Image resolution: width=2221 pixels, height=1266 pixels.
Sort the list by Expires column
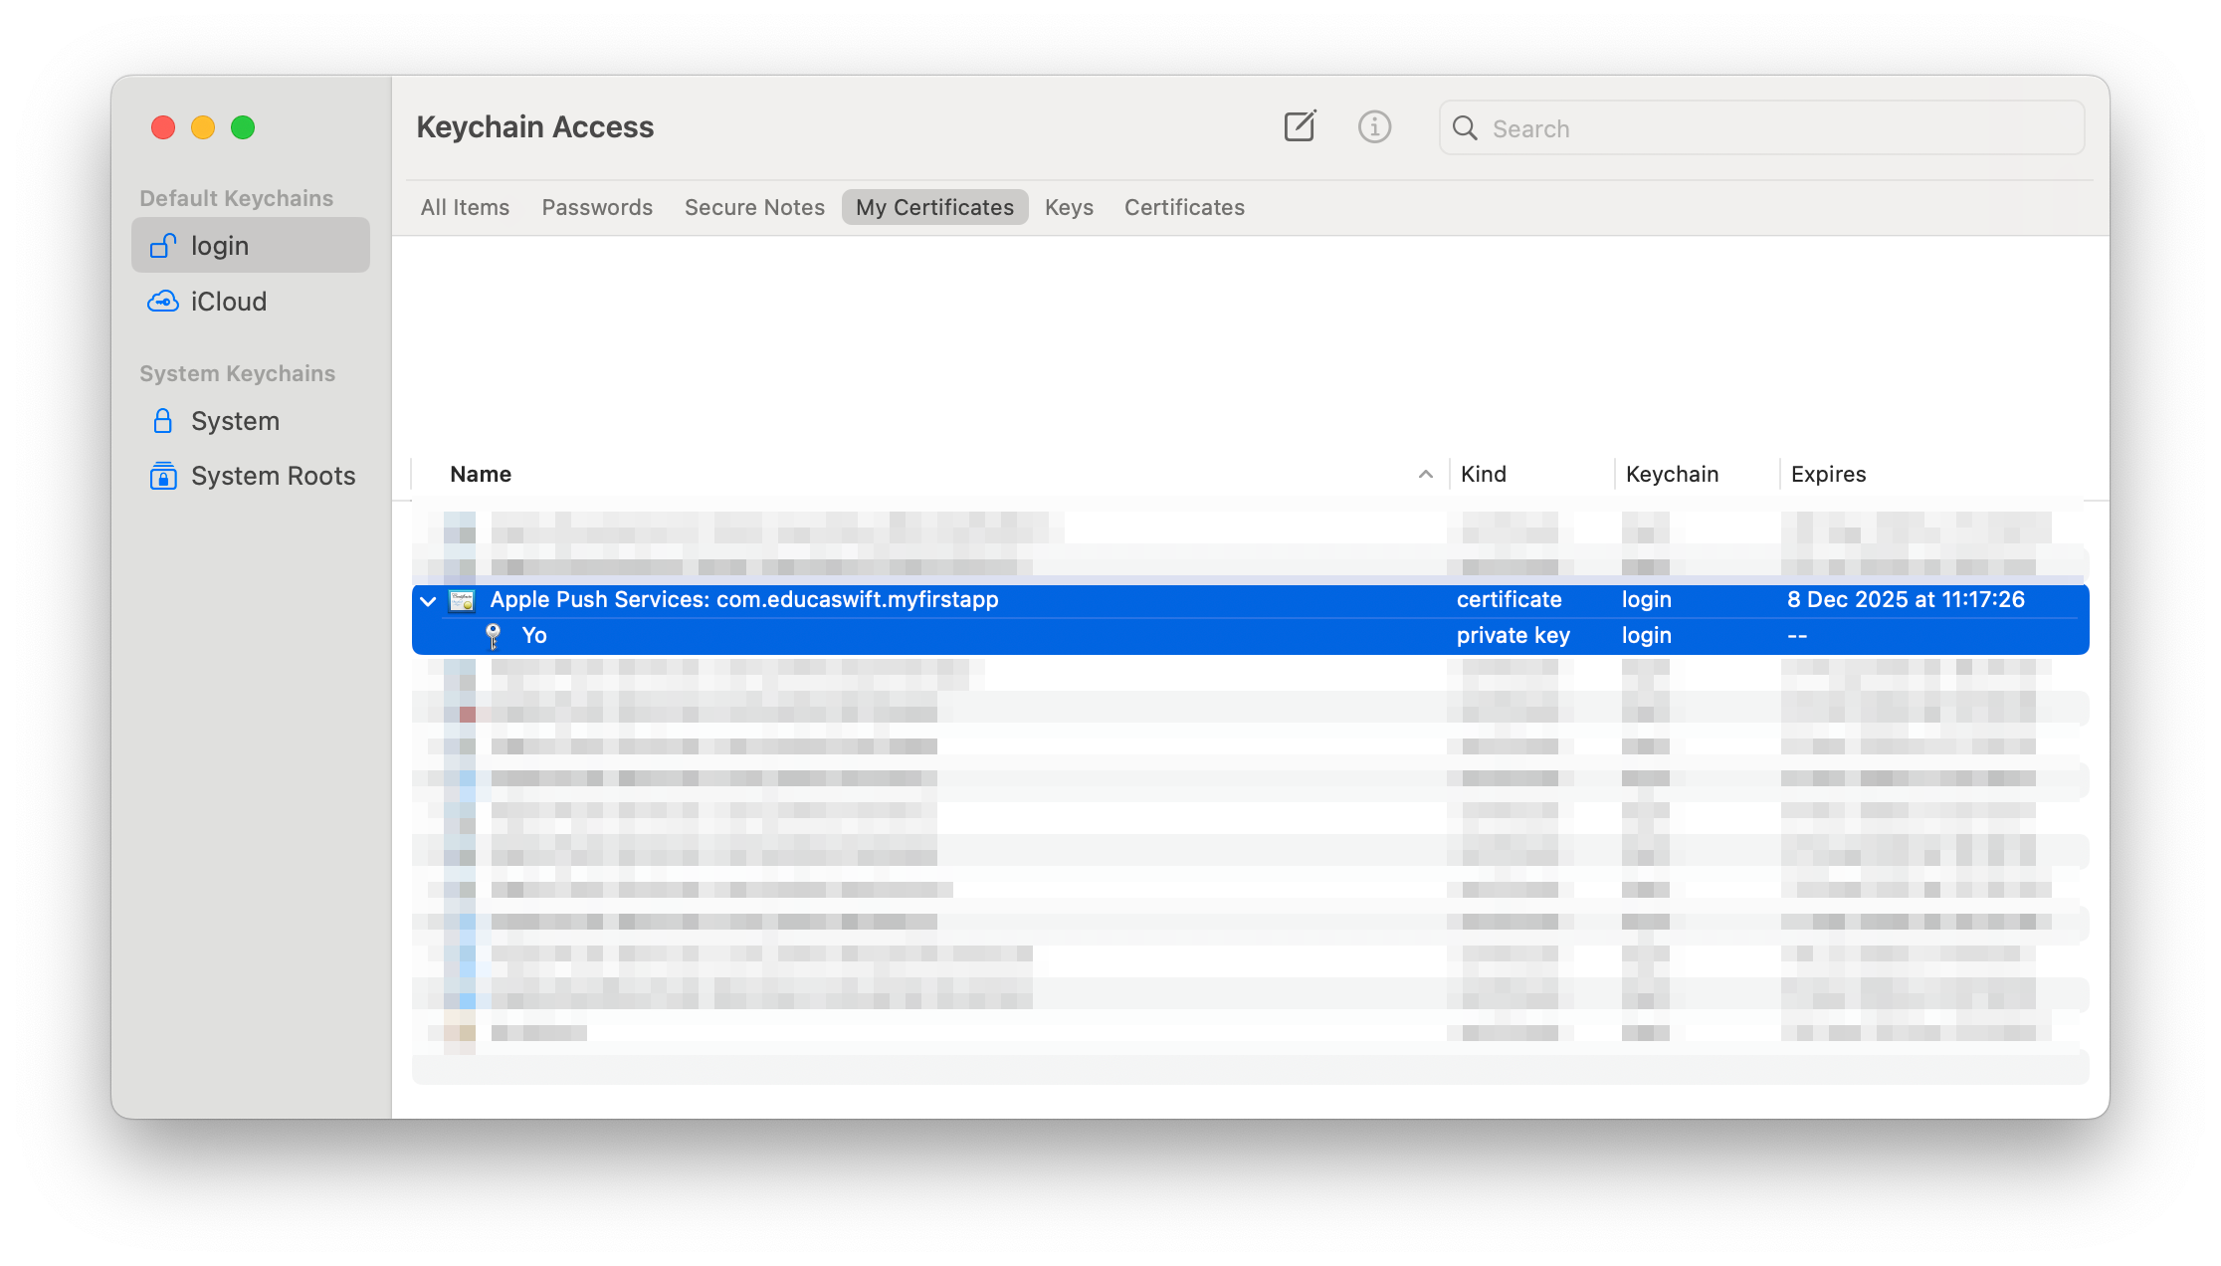[1828, 475]
